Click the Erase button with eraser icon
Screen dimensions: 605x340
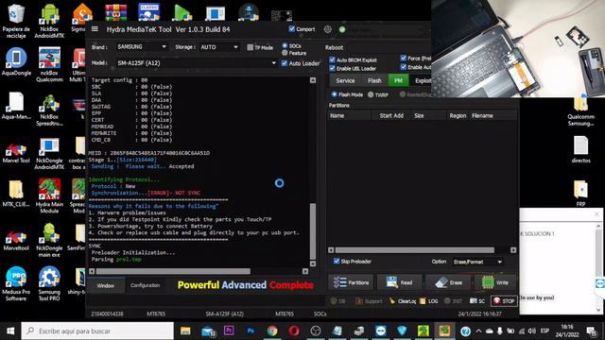pos(449,282)
